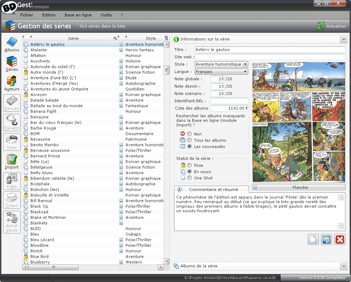Image resolution: width=351 pixels, height=282 pixels.
Task: Click the Actualiser refresh icon
Action: click(x=321, y=26)
